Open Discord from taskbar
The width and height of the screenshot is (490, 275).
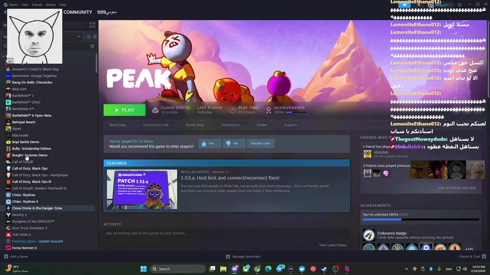pos(235,269)
